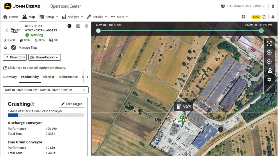Click the map zoom out button
This screenshot has height=156, width=278.
click(269, 62)
